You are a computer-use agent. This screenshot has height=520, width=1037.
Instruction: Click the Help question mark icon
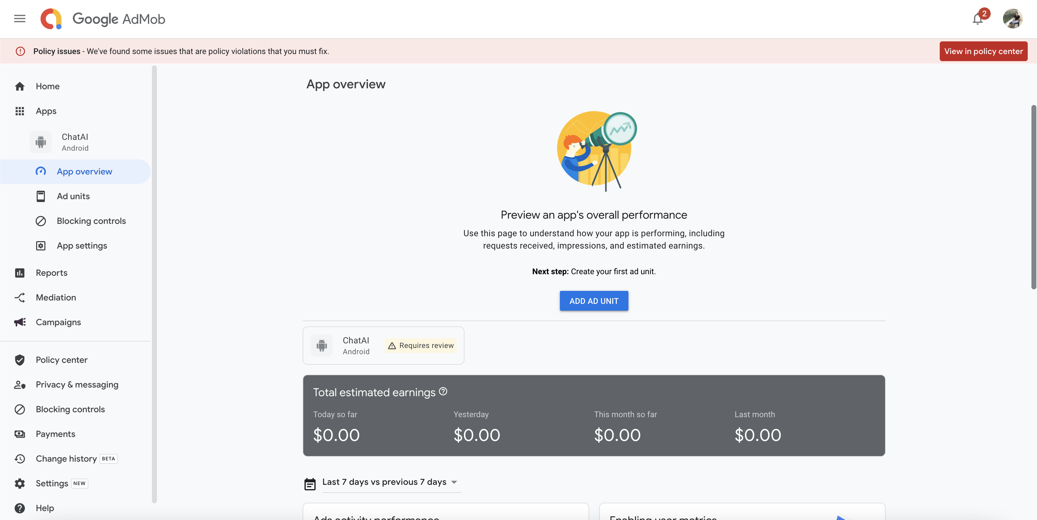click(20, 508)
